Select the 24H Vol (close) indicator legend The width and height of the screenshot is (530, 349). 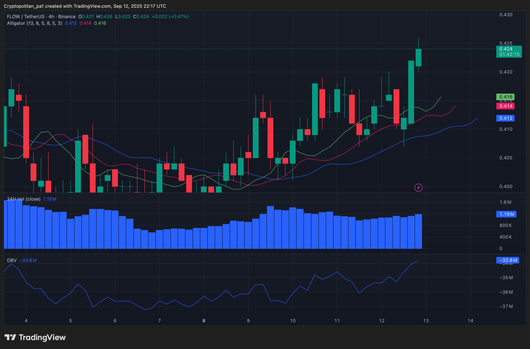tap(23, 199)
